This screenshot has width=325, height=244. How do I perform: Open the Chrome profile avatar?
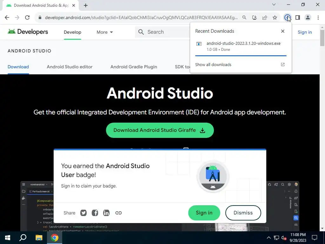[x=308, y=17]
